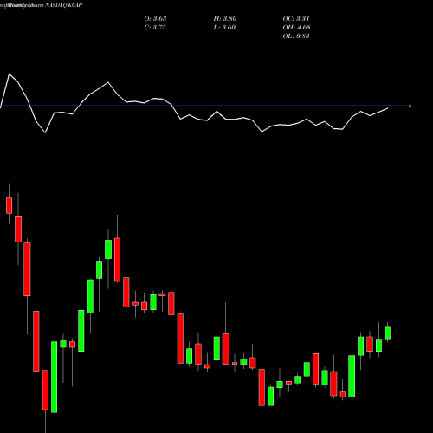Select the OH: 4.68 readout
The height and width of the screenshot is (433, 433).
tap(296, 28)
